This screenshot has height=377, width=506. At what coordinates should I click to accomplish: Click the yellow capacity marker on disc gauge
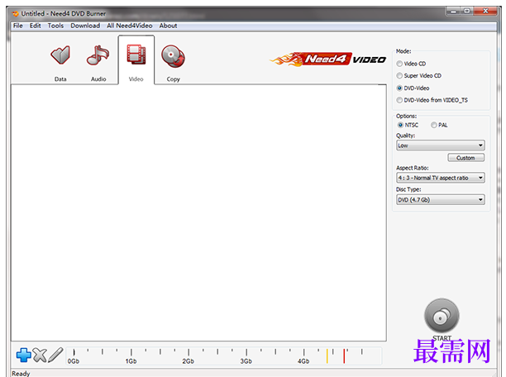pyautogui.click(x=327, y=356)
